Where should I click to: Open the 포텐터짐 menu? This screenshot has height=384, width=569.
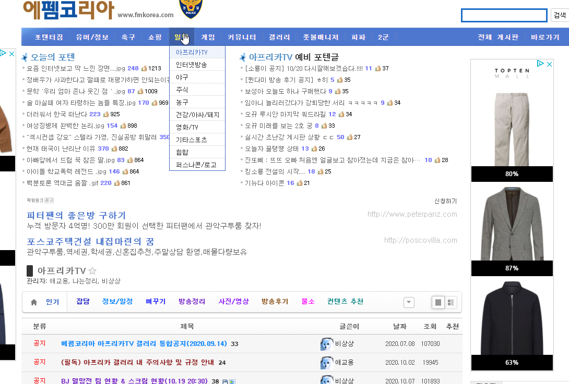coord(49,38)
